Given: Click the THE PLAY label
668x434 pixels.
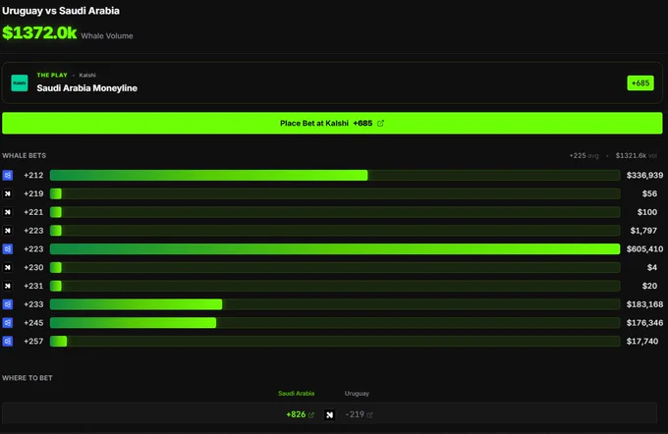Looking at the screenshot, I should click(52, 75).
